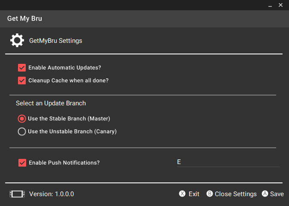This screenshot has height=206, width=289.
Task: Close the Get My Bru window
Action: coord(280,5)
